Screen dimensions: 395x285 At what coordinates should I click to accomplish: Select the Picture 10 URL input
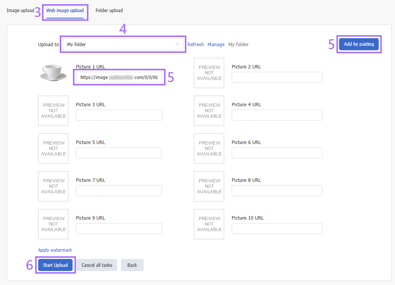click(277, 229)
